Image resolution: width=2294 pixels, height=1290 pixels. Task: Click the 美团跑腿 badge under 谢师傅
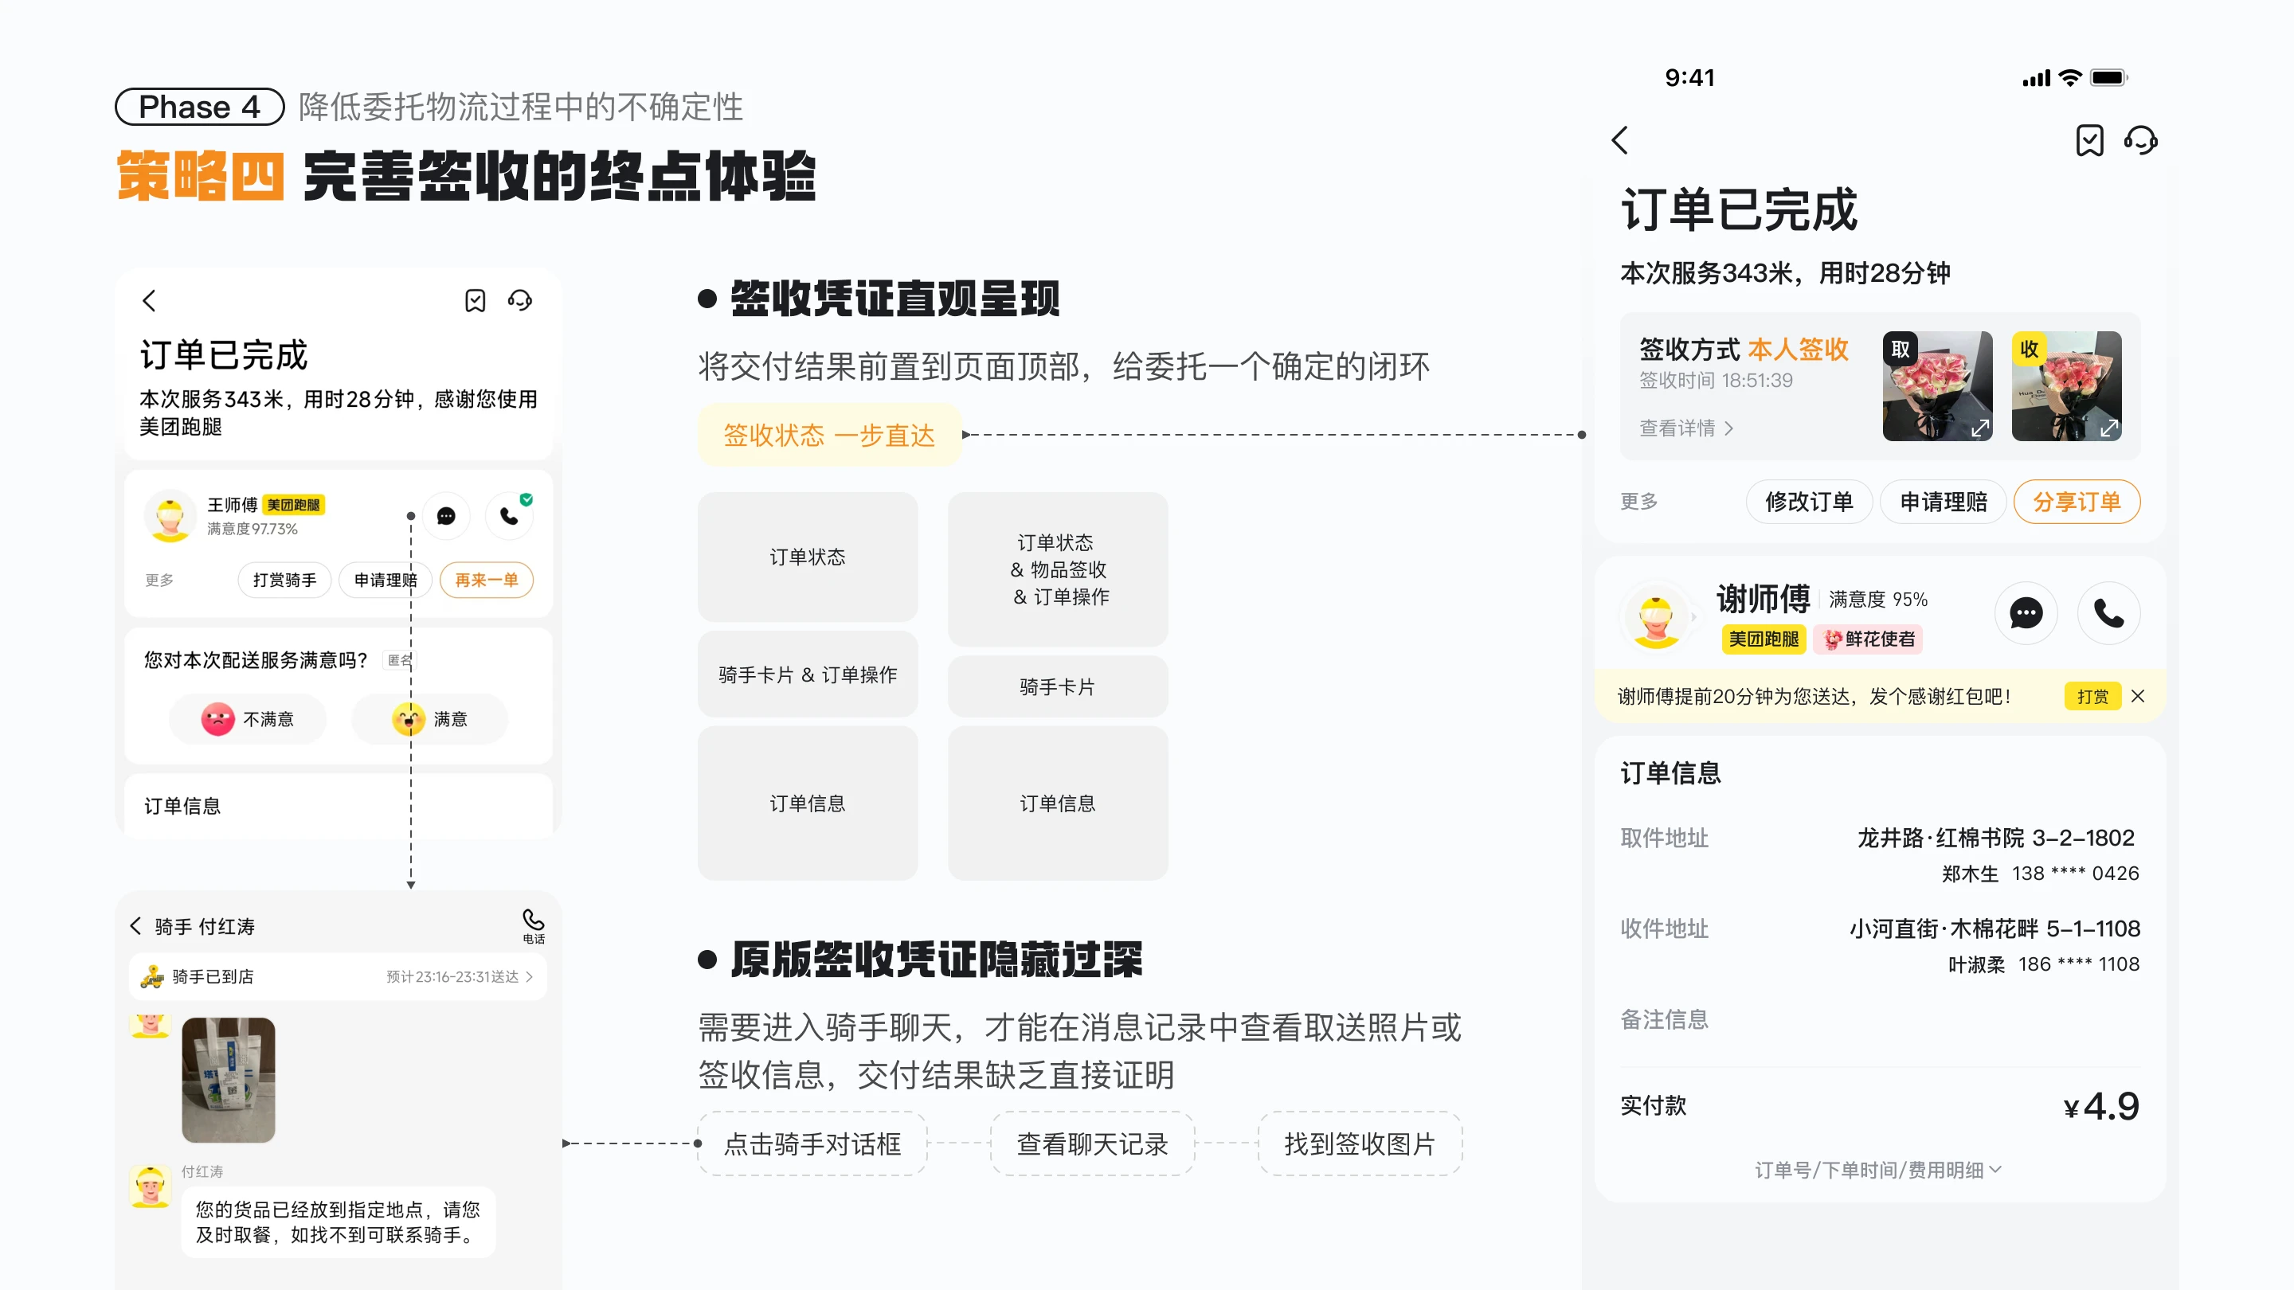click(1764, 639)
